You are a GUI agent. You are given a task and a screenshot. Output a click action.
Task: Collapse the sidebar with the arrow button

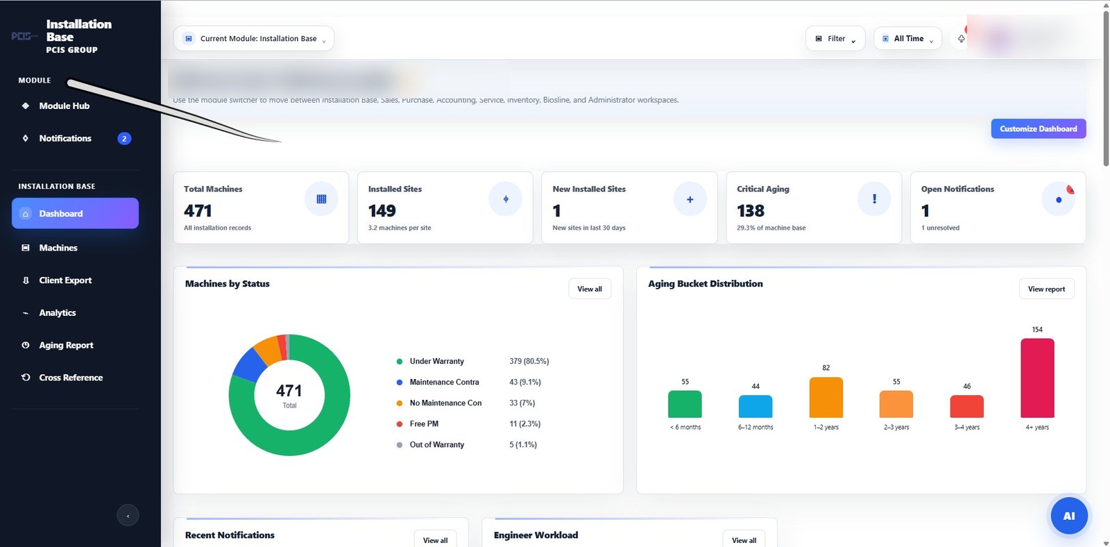[128, 515]
